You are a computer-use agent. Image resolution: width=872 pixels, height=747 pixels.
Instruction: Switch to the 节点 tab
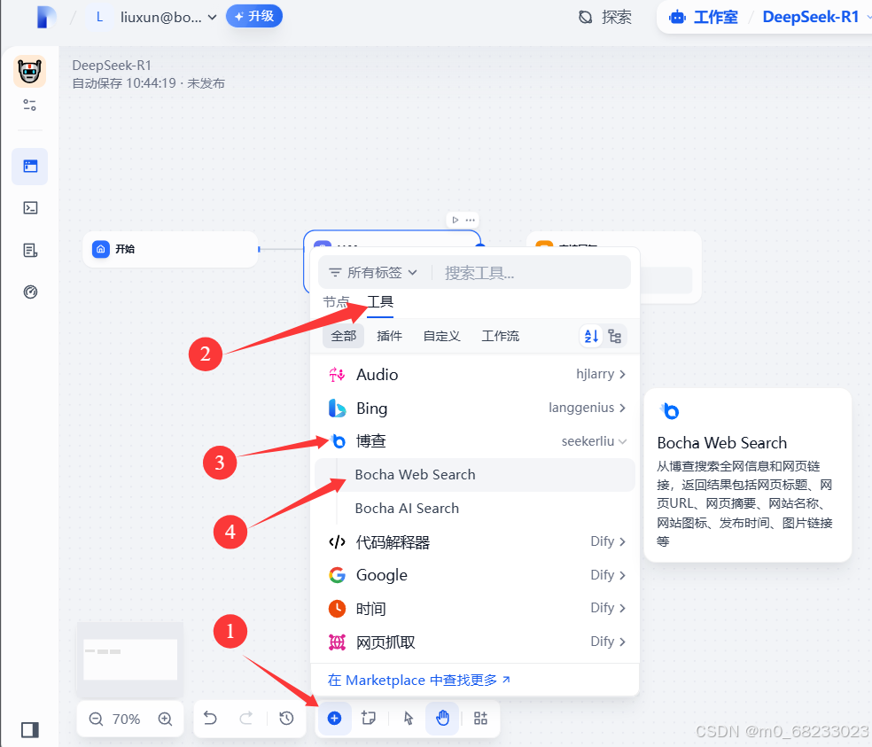coord(336,302)
